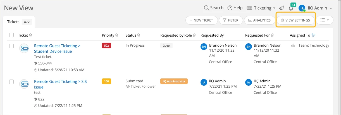
Task: Open the list layout options dropdown
Action: click(x=325, y=20)
